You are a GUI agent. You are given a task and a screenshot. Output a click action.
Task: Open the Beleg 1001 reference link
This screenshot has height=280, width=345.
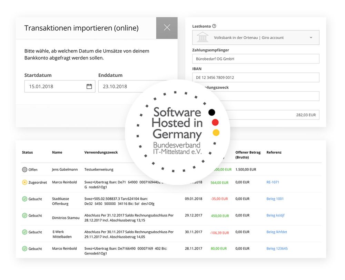coord(275,199)
